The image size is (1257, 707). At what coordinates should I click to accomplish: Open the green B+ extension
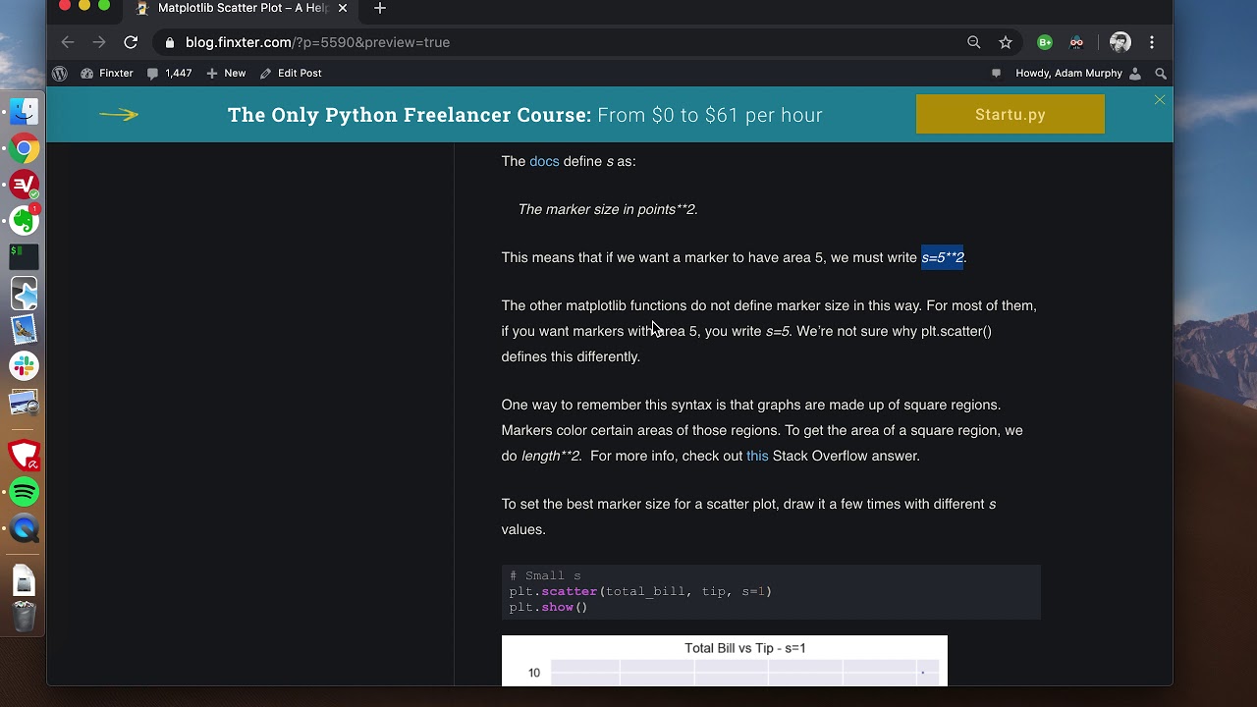(x=1045, y=42)
